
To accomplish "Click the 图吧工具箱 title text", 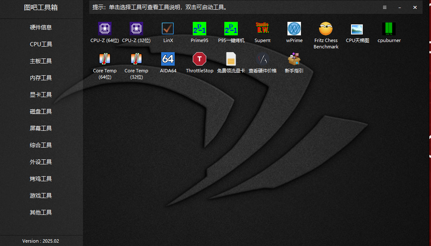I will pos(41,8).
